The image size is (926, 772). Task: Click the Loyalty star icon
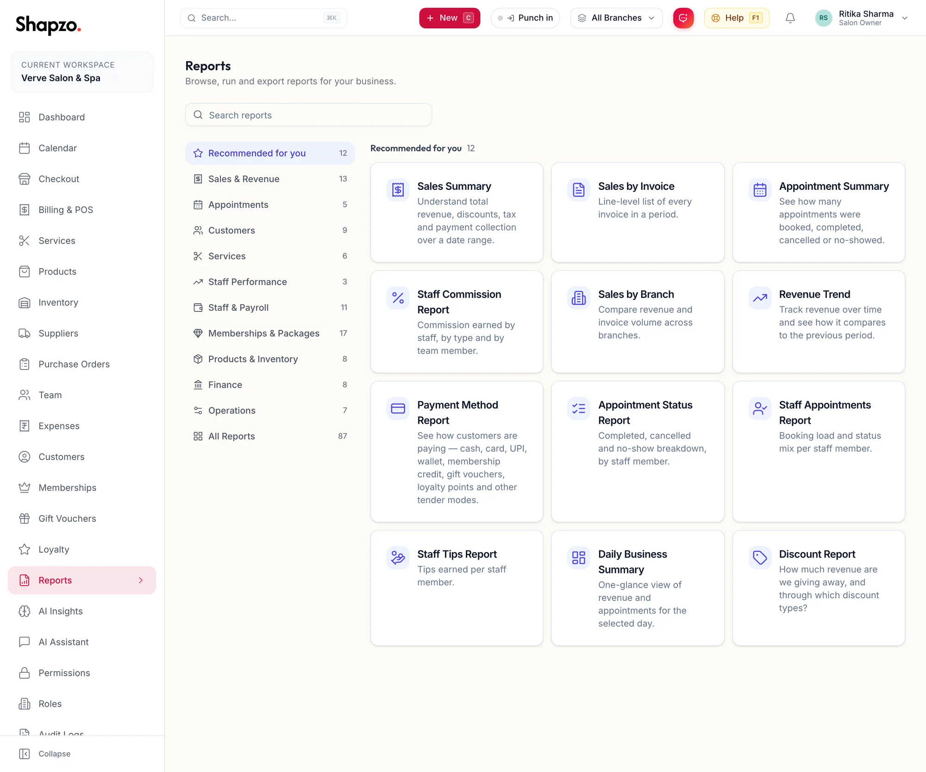(25, 549)
